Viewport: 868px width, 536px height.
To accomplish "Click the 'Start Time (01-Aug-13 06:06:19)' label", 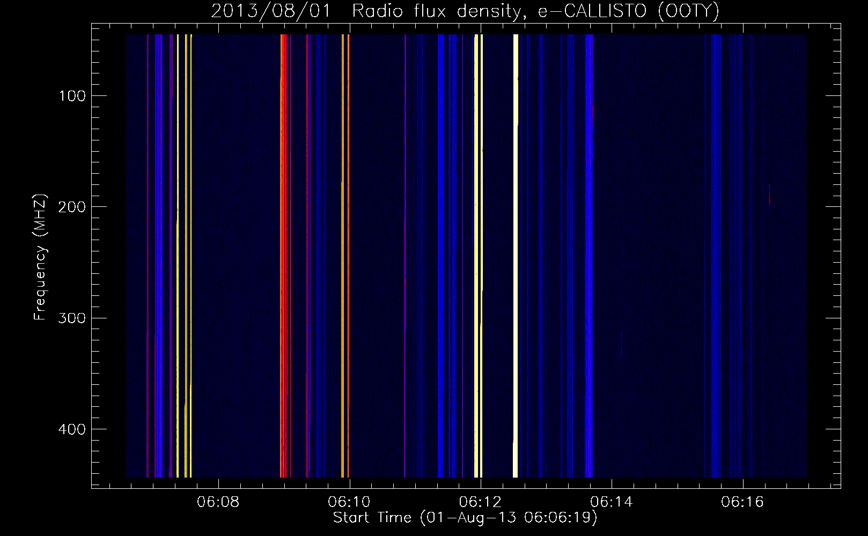I will click(465, 518).
